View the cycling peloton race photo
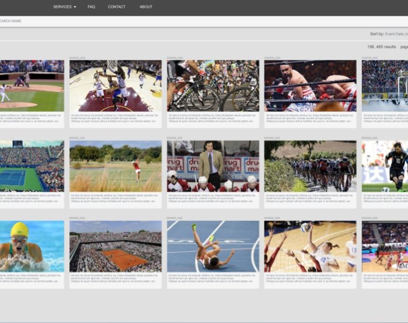 coord(310,166)
